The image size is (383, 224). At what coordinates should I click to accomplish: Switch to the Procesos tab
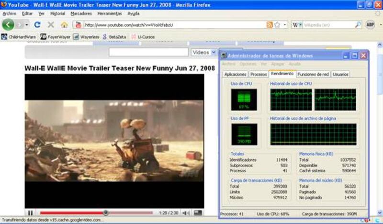point(259,74)
